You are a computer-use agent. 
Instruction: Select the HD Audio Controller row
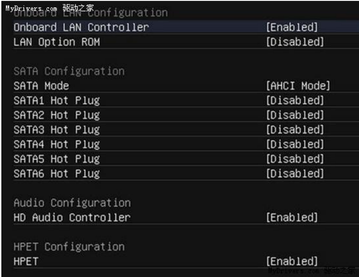(x=72, y=218)
